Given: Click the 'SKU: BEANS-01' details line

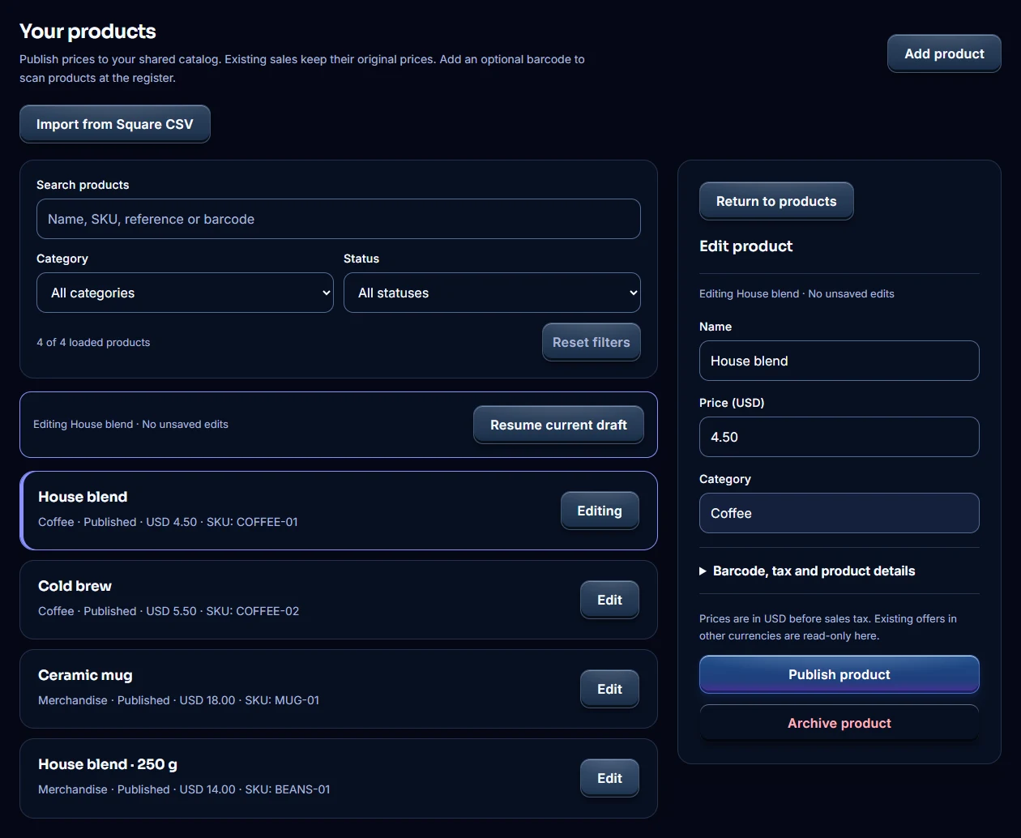Looking at the screenshot, I should click(x=184, y=789).
